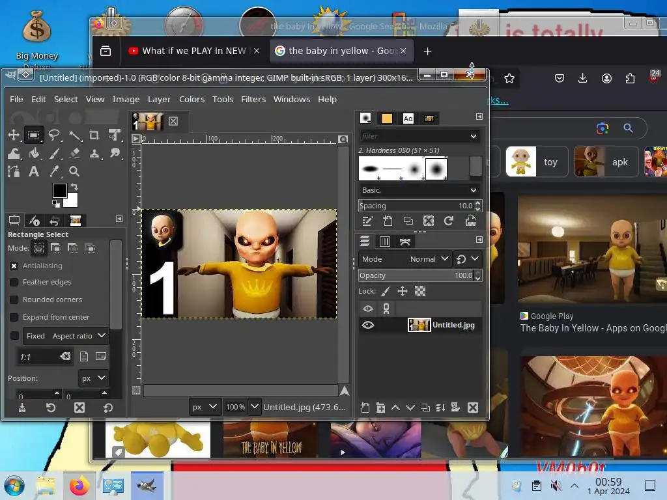Select the Rectangle Select tool
Screen dimensions: 667x500
click(34, 135)
